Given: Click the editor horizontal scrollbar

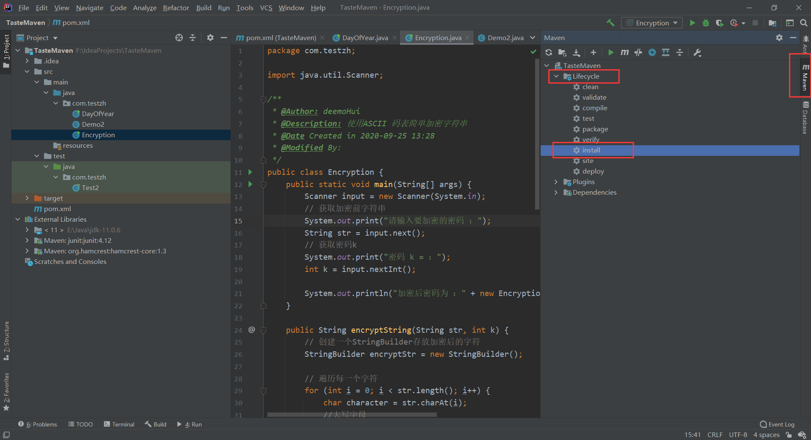Looking at the screenshot, I should pos(351,415).
